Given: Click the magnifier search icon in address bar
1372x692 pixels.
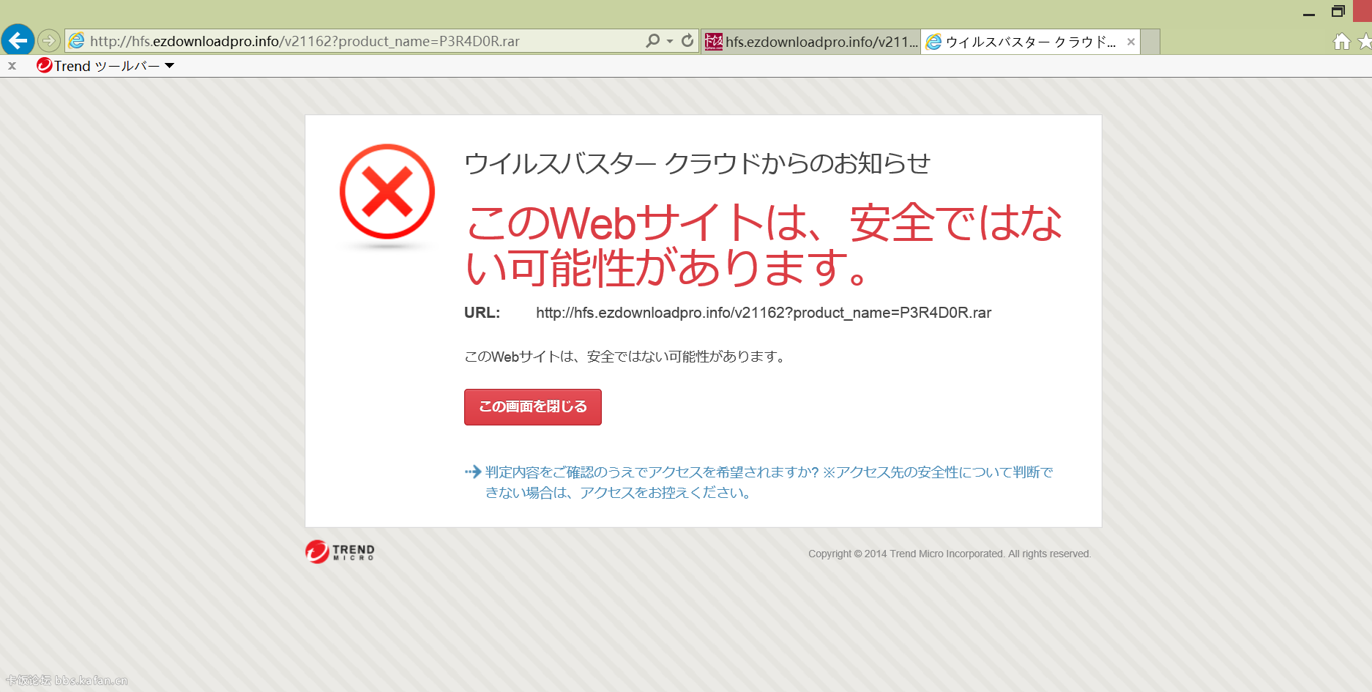Looking at the screenshot, I should (x=652, y=41).
